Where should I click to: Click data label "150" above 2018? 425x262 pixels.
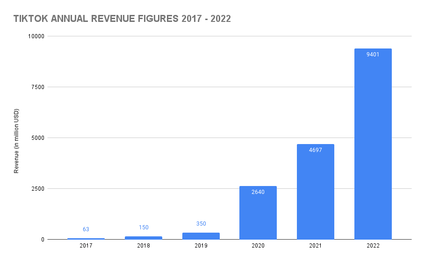point(144,228)
